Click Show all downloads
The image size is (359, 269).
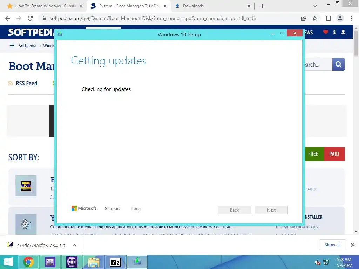pyautogui.click(x=333, y=245)
